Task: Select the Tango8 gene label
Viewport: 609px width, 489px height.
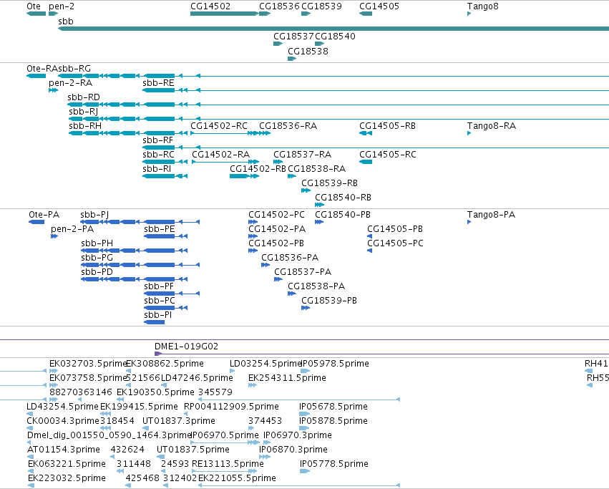Action: tap(483, 6)
